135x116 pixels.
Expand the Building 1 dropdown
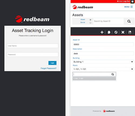[103, 62]
